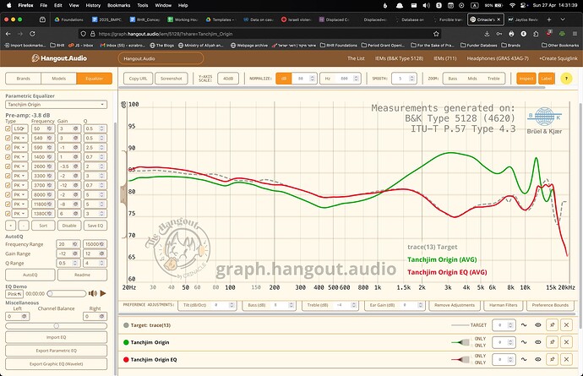Open the EQ Demo Pink noise dropdown
Screen dimensions: 583x376
point(14,294)
